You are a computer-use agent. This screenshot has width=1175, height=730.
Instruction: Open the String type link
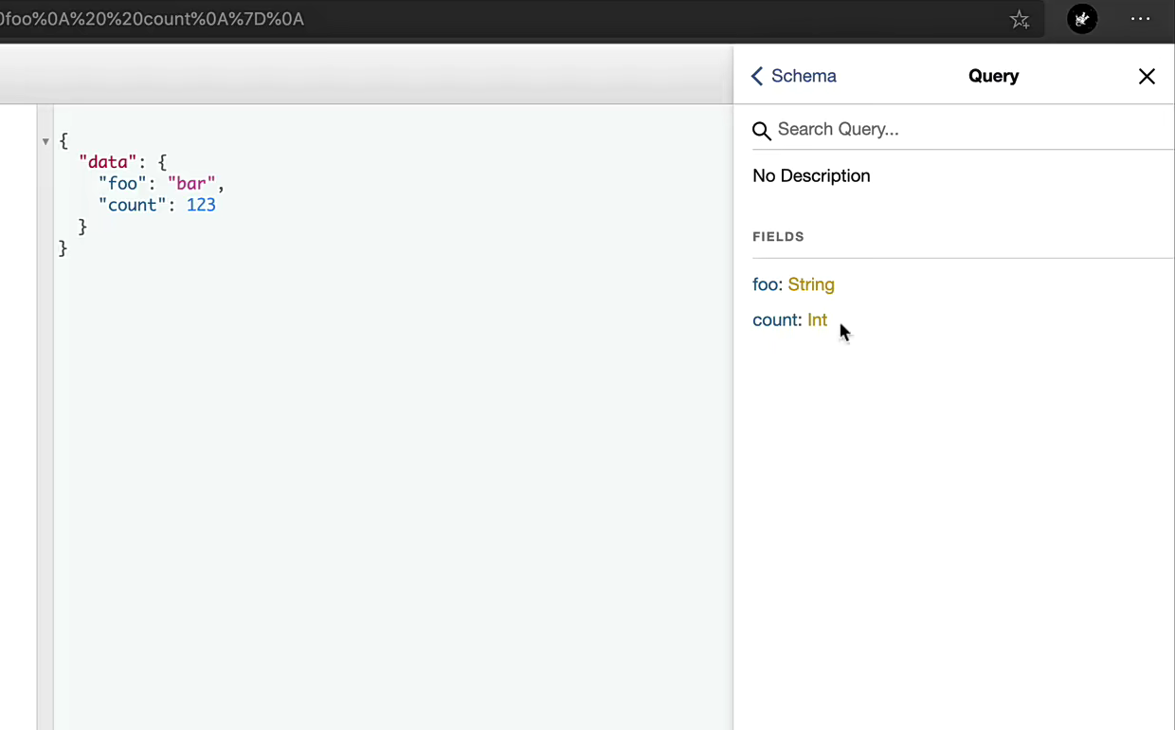pos(811,284)
